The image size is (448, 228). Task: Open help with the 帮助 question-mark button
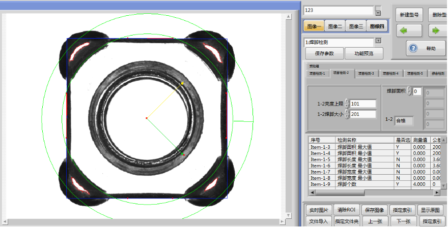click(426, 48)
